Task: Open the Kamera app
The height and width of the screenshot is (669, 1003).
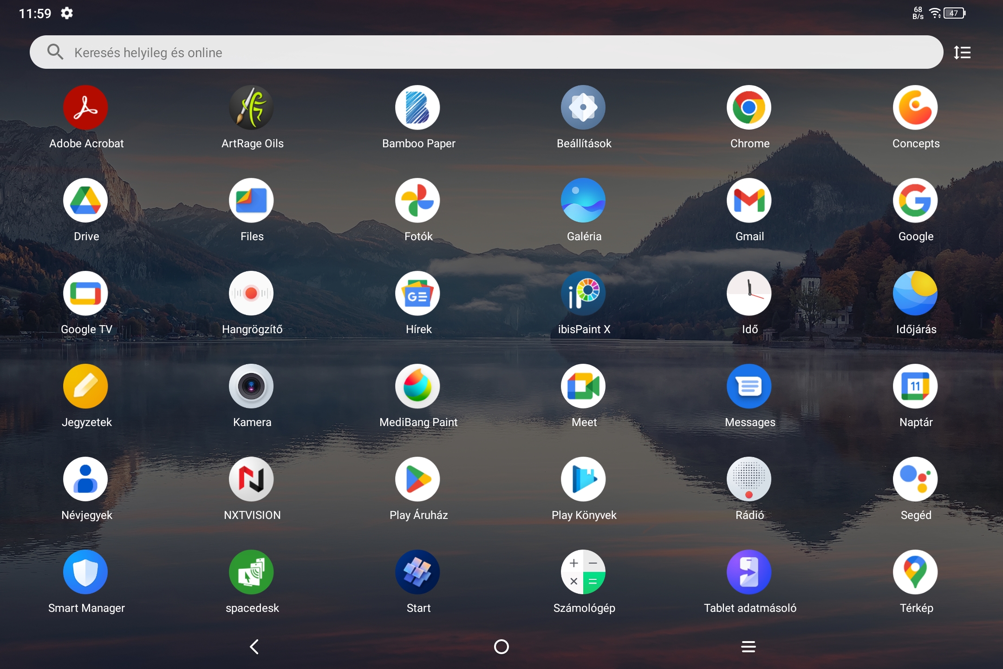Action: [x=252, y=386]
